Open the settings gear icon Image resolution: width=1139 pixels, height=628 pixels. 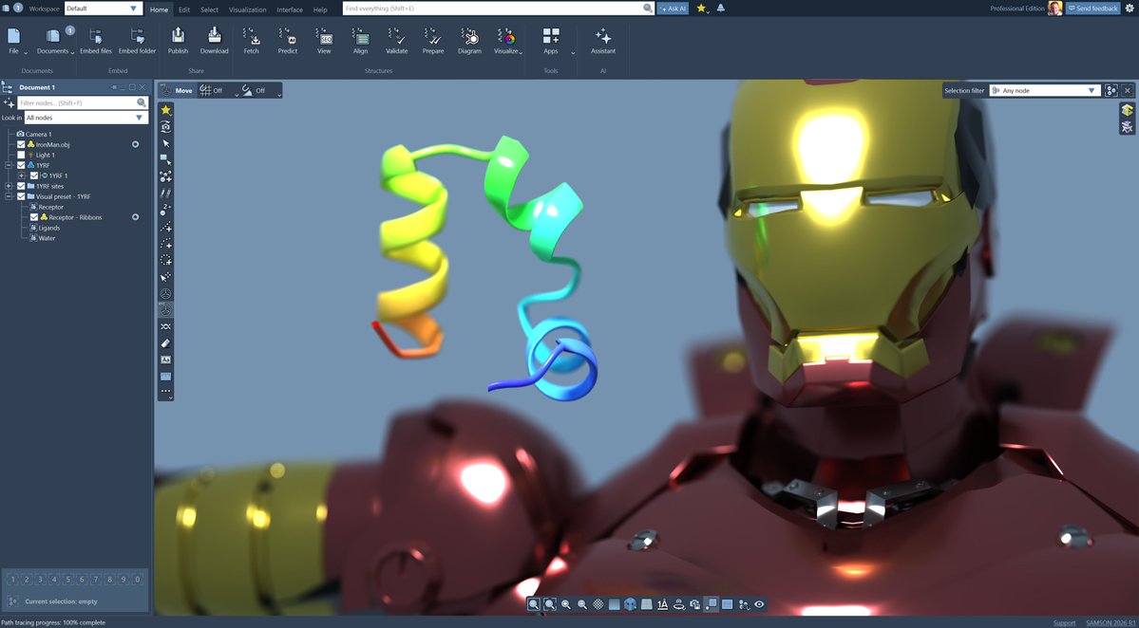(1129, 8)
